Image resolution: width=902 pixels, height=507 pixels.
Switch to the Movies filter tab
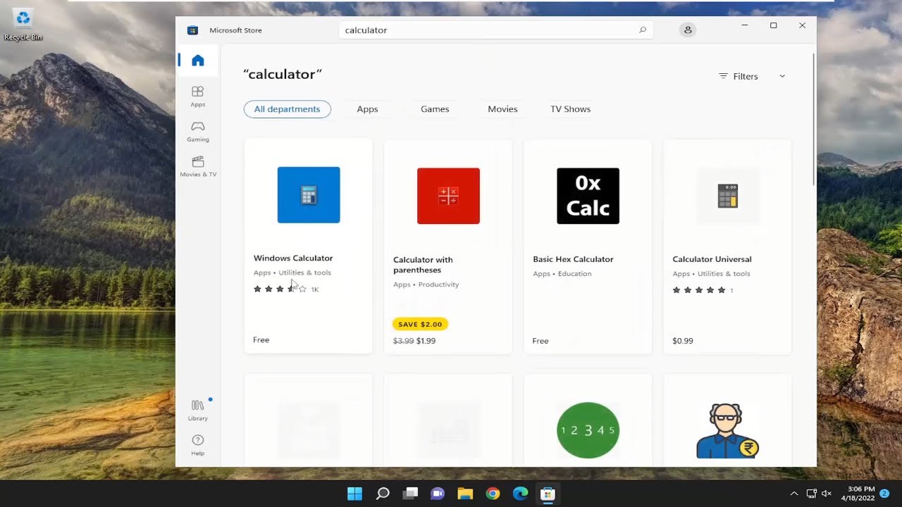tap(502, 109)
